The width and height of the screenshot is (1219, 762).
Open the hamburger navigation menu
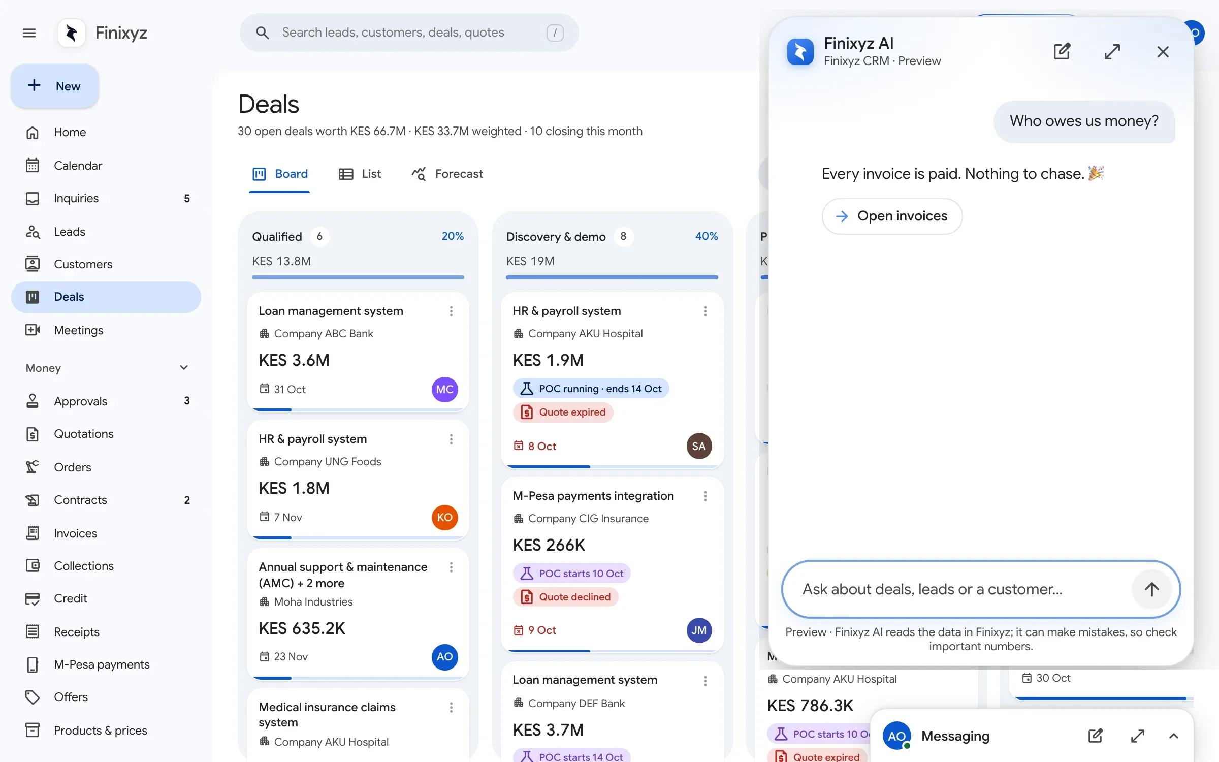[29, 33]
